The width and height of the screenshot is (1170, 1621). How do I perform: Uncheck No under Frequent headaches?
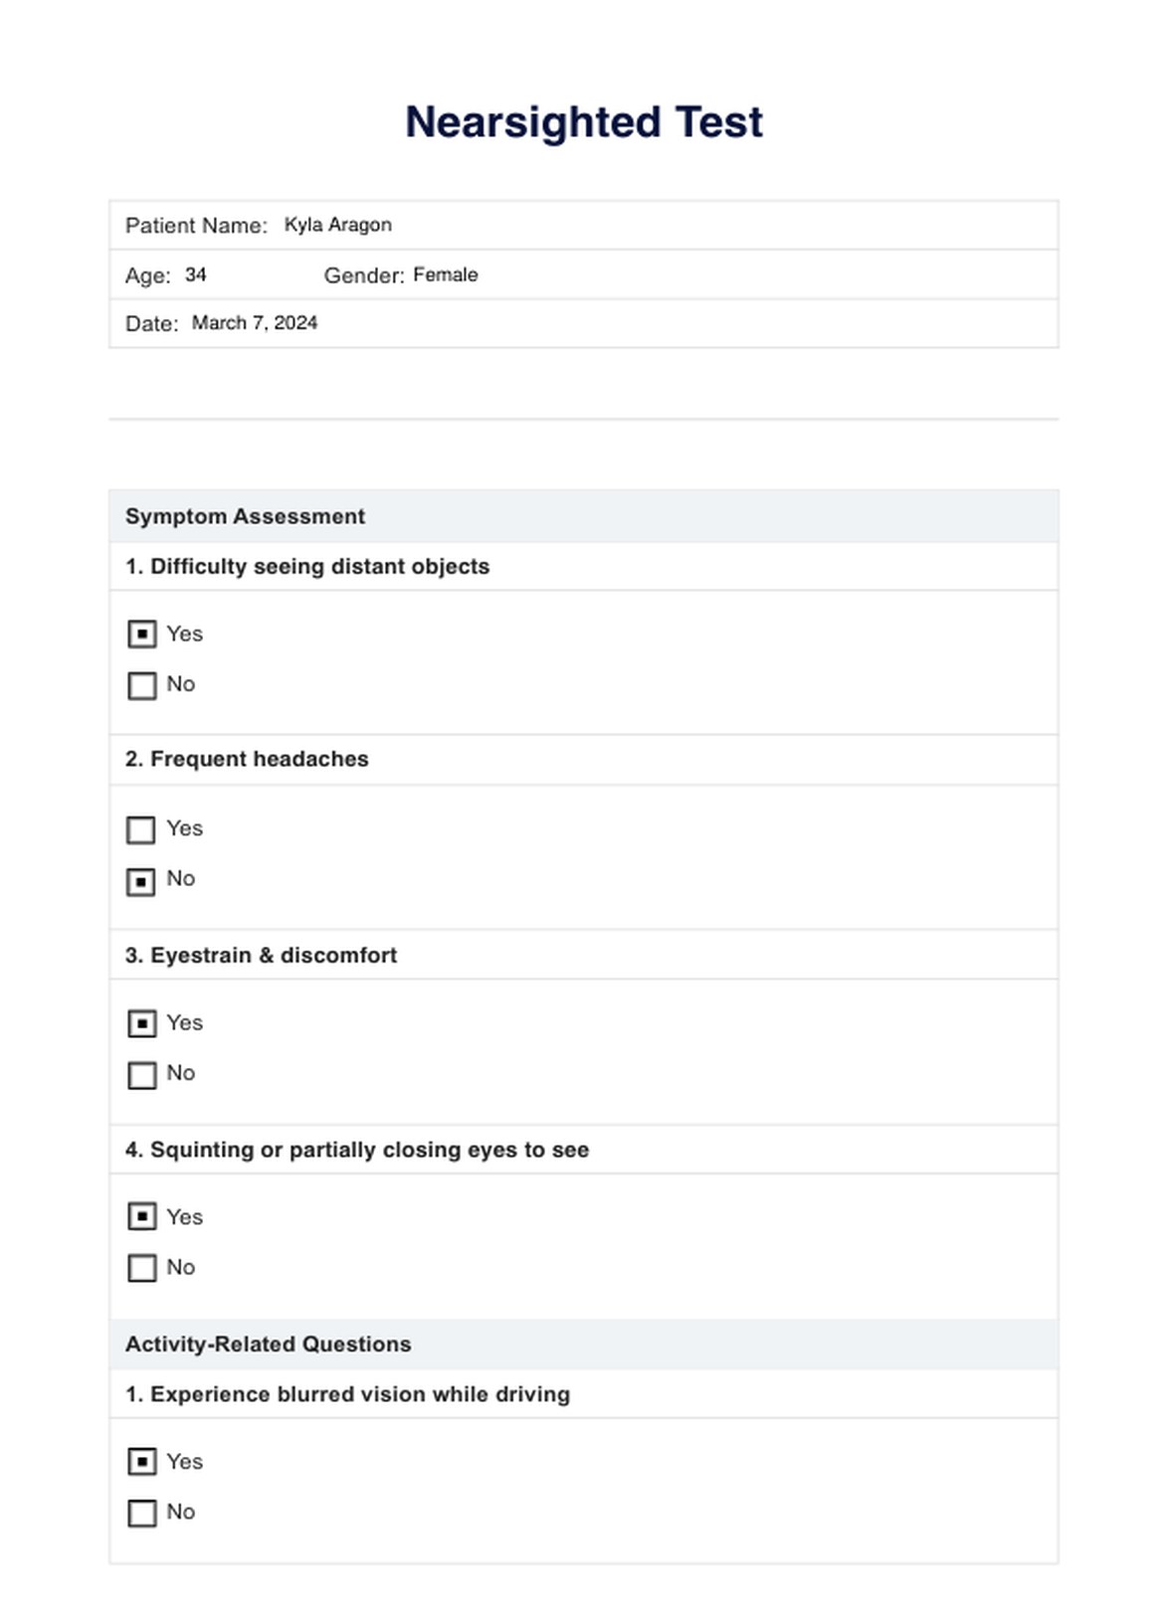141,882
